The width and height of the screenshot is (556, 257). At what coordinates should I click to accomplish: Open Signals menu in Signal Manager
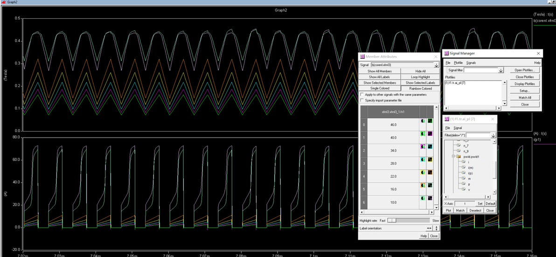pos(471,63)
